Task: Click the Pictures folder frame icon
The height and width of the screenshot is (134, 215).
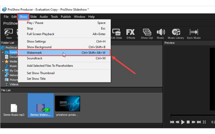Action: pyautogui.click(x=6, y=80)
